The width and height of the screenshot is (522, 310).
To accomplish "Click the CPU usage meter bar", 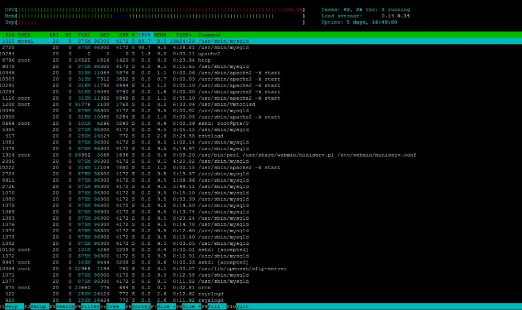I will (157, 9).
